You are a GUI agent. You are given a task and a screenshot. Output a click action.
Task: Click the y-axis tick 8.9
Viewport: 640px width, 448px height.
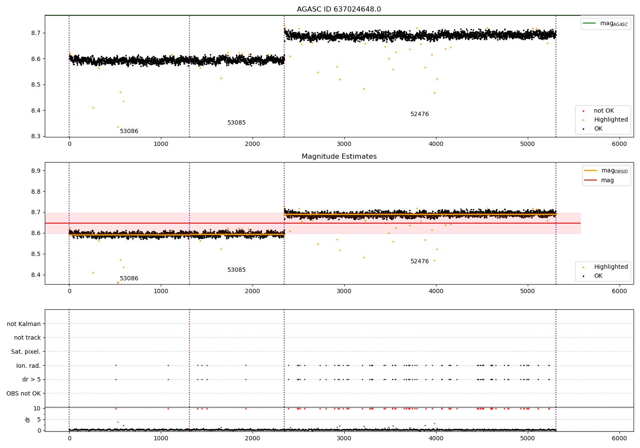tap(35, 171)
